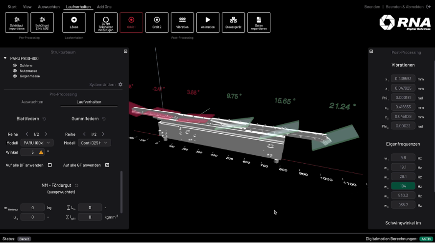Hide the Schiene component via eye icon
This screenshot has width=435, height=243.
(15, 65)
